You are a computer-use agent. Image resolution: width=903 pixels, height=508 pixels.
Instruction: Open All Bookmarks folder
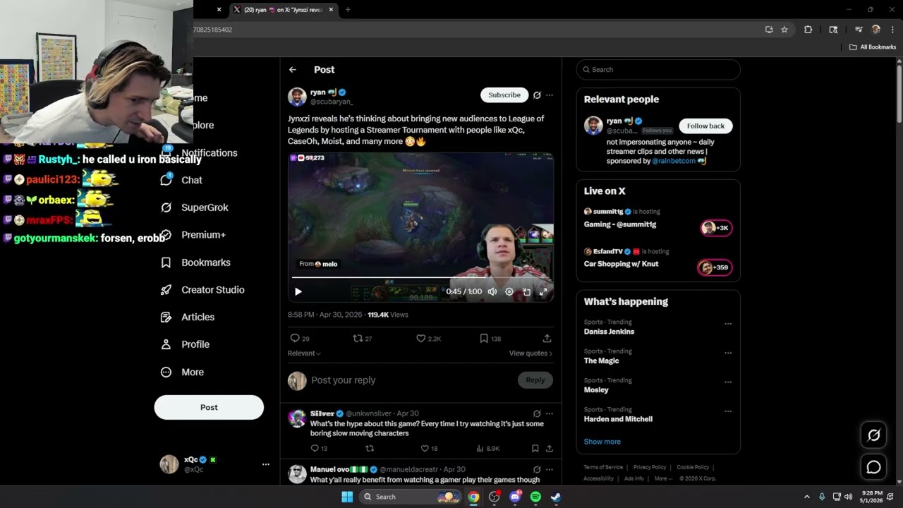click(x=873, y=47)
